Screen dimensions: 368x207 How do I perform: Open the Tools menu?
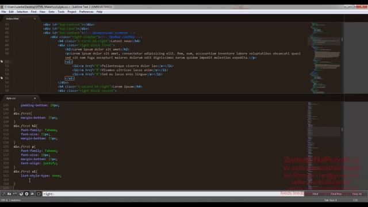click(x=61, y=11)
